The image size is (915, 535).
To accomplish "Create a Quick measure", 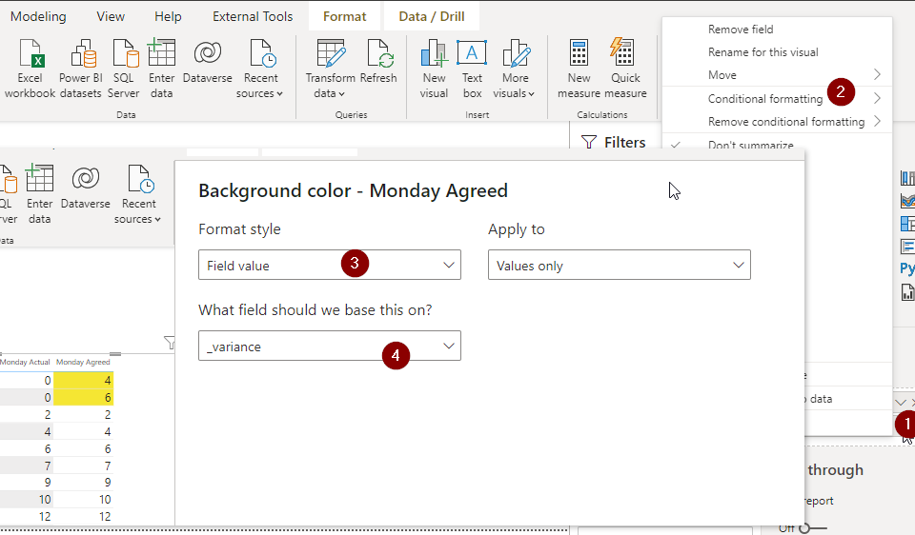I will 625,69.
